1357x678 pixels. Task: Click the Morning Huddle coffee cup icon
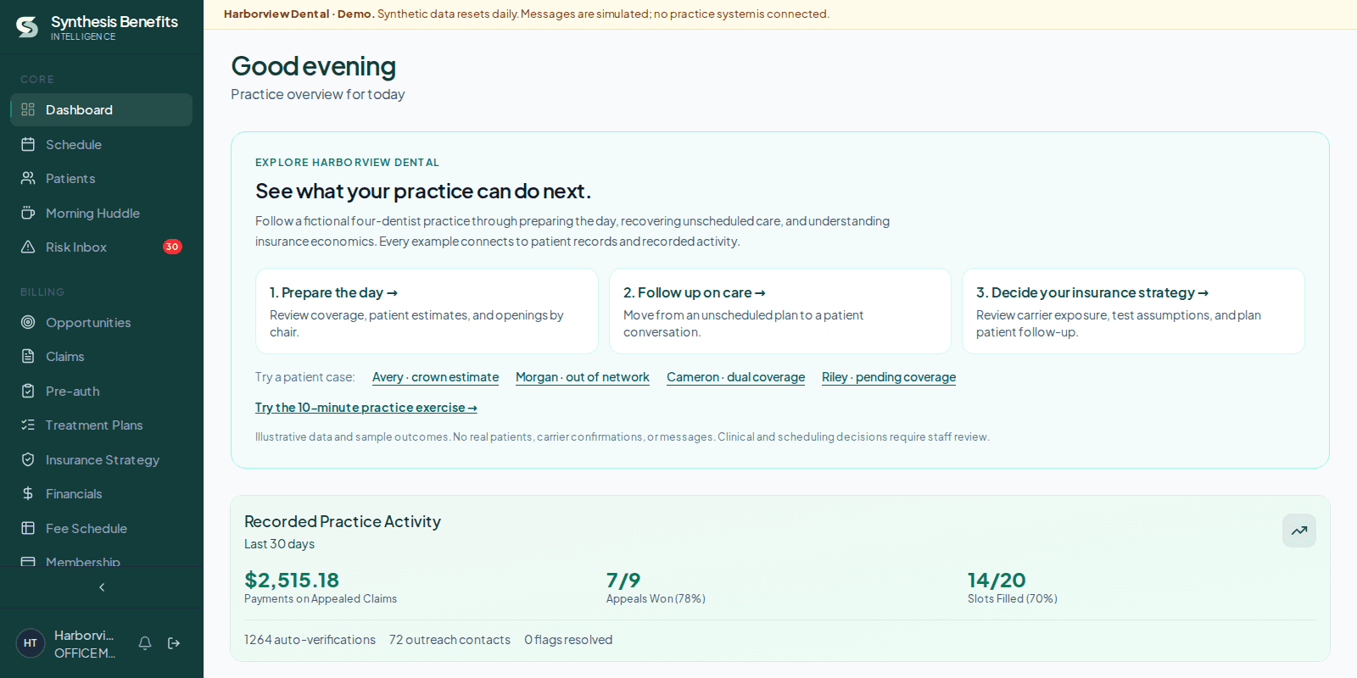28,213
